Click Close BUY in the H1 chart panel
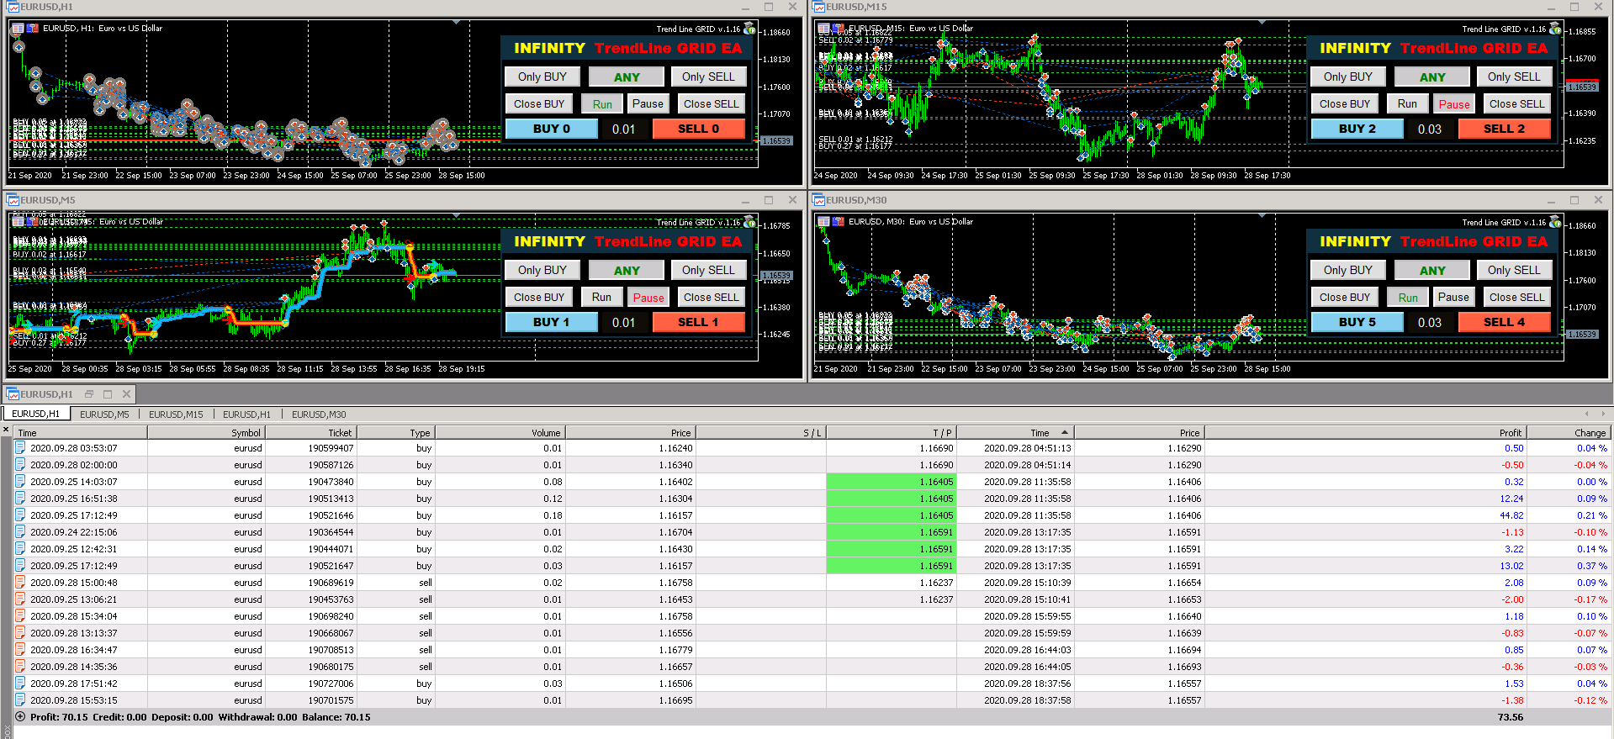The image size is (1614, 739). coord(539,103)
